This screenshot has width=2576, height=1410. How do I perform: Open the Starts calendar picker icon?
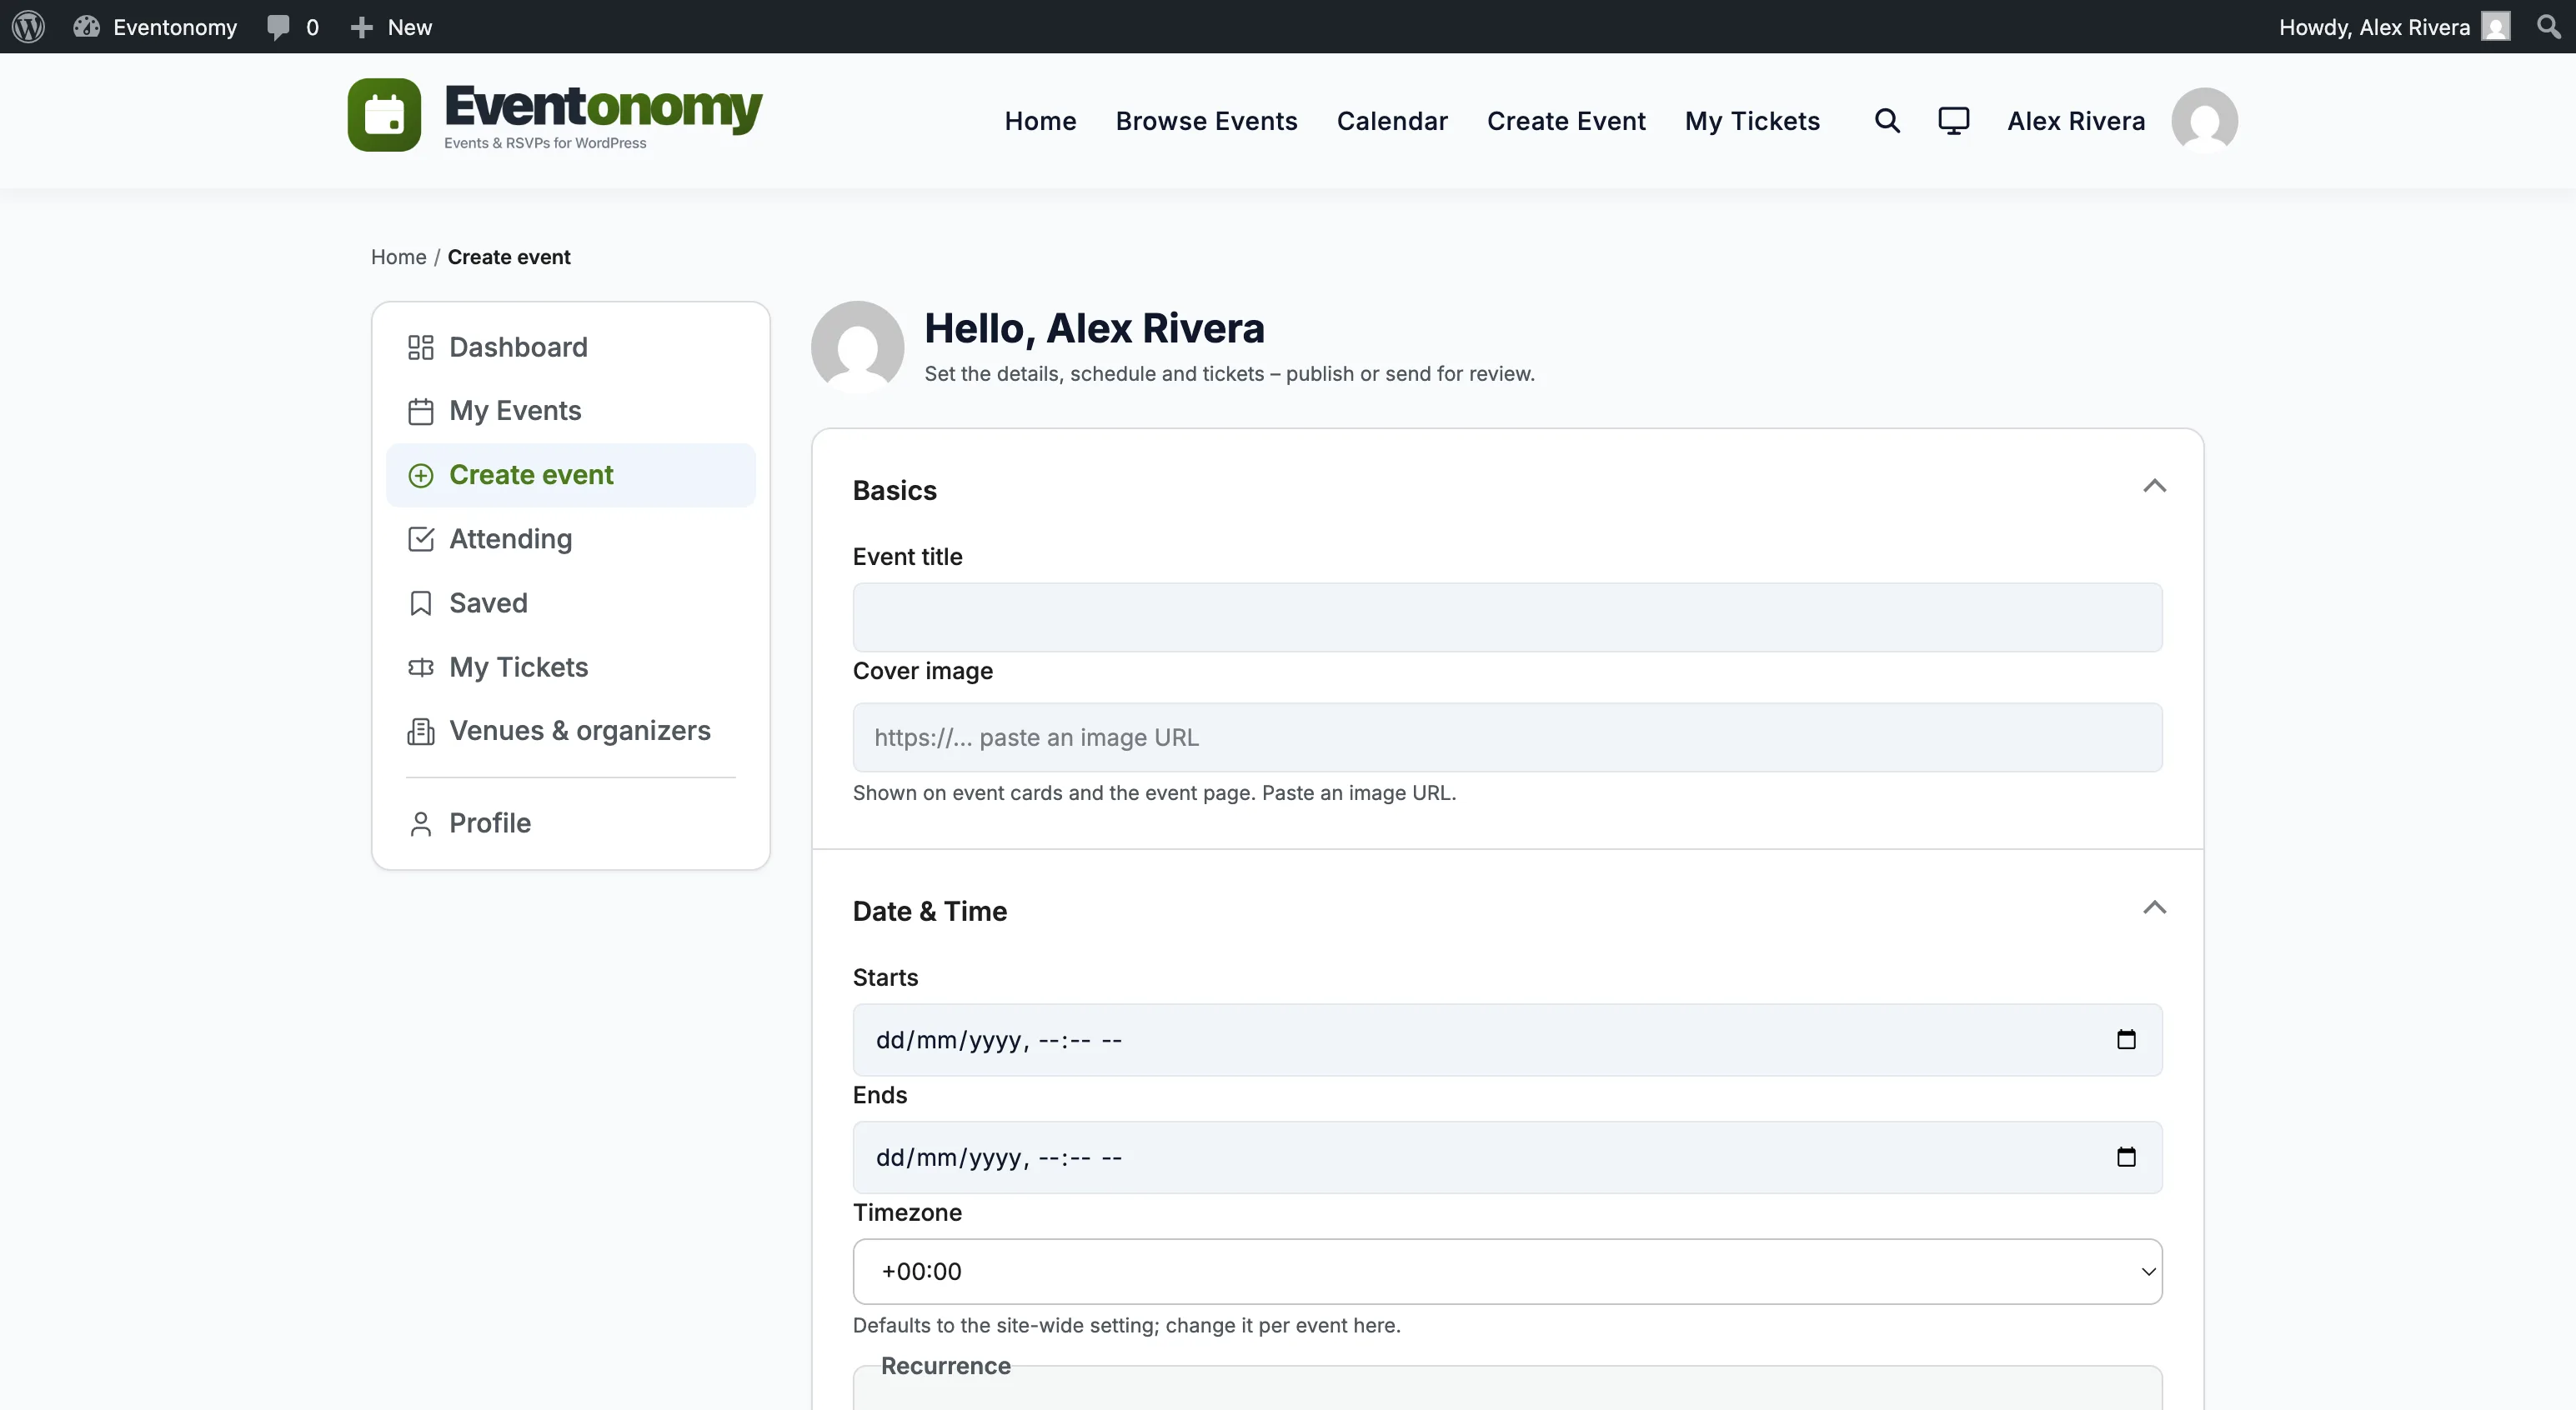(x=2126, y=1040)
